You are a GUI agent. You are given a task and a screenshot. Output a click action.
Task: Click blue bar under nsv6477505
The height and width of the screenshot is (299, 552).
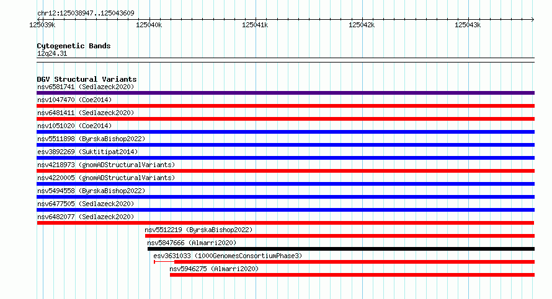[285, 210]
